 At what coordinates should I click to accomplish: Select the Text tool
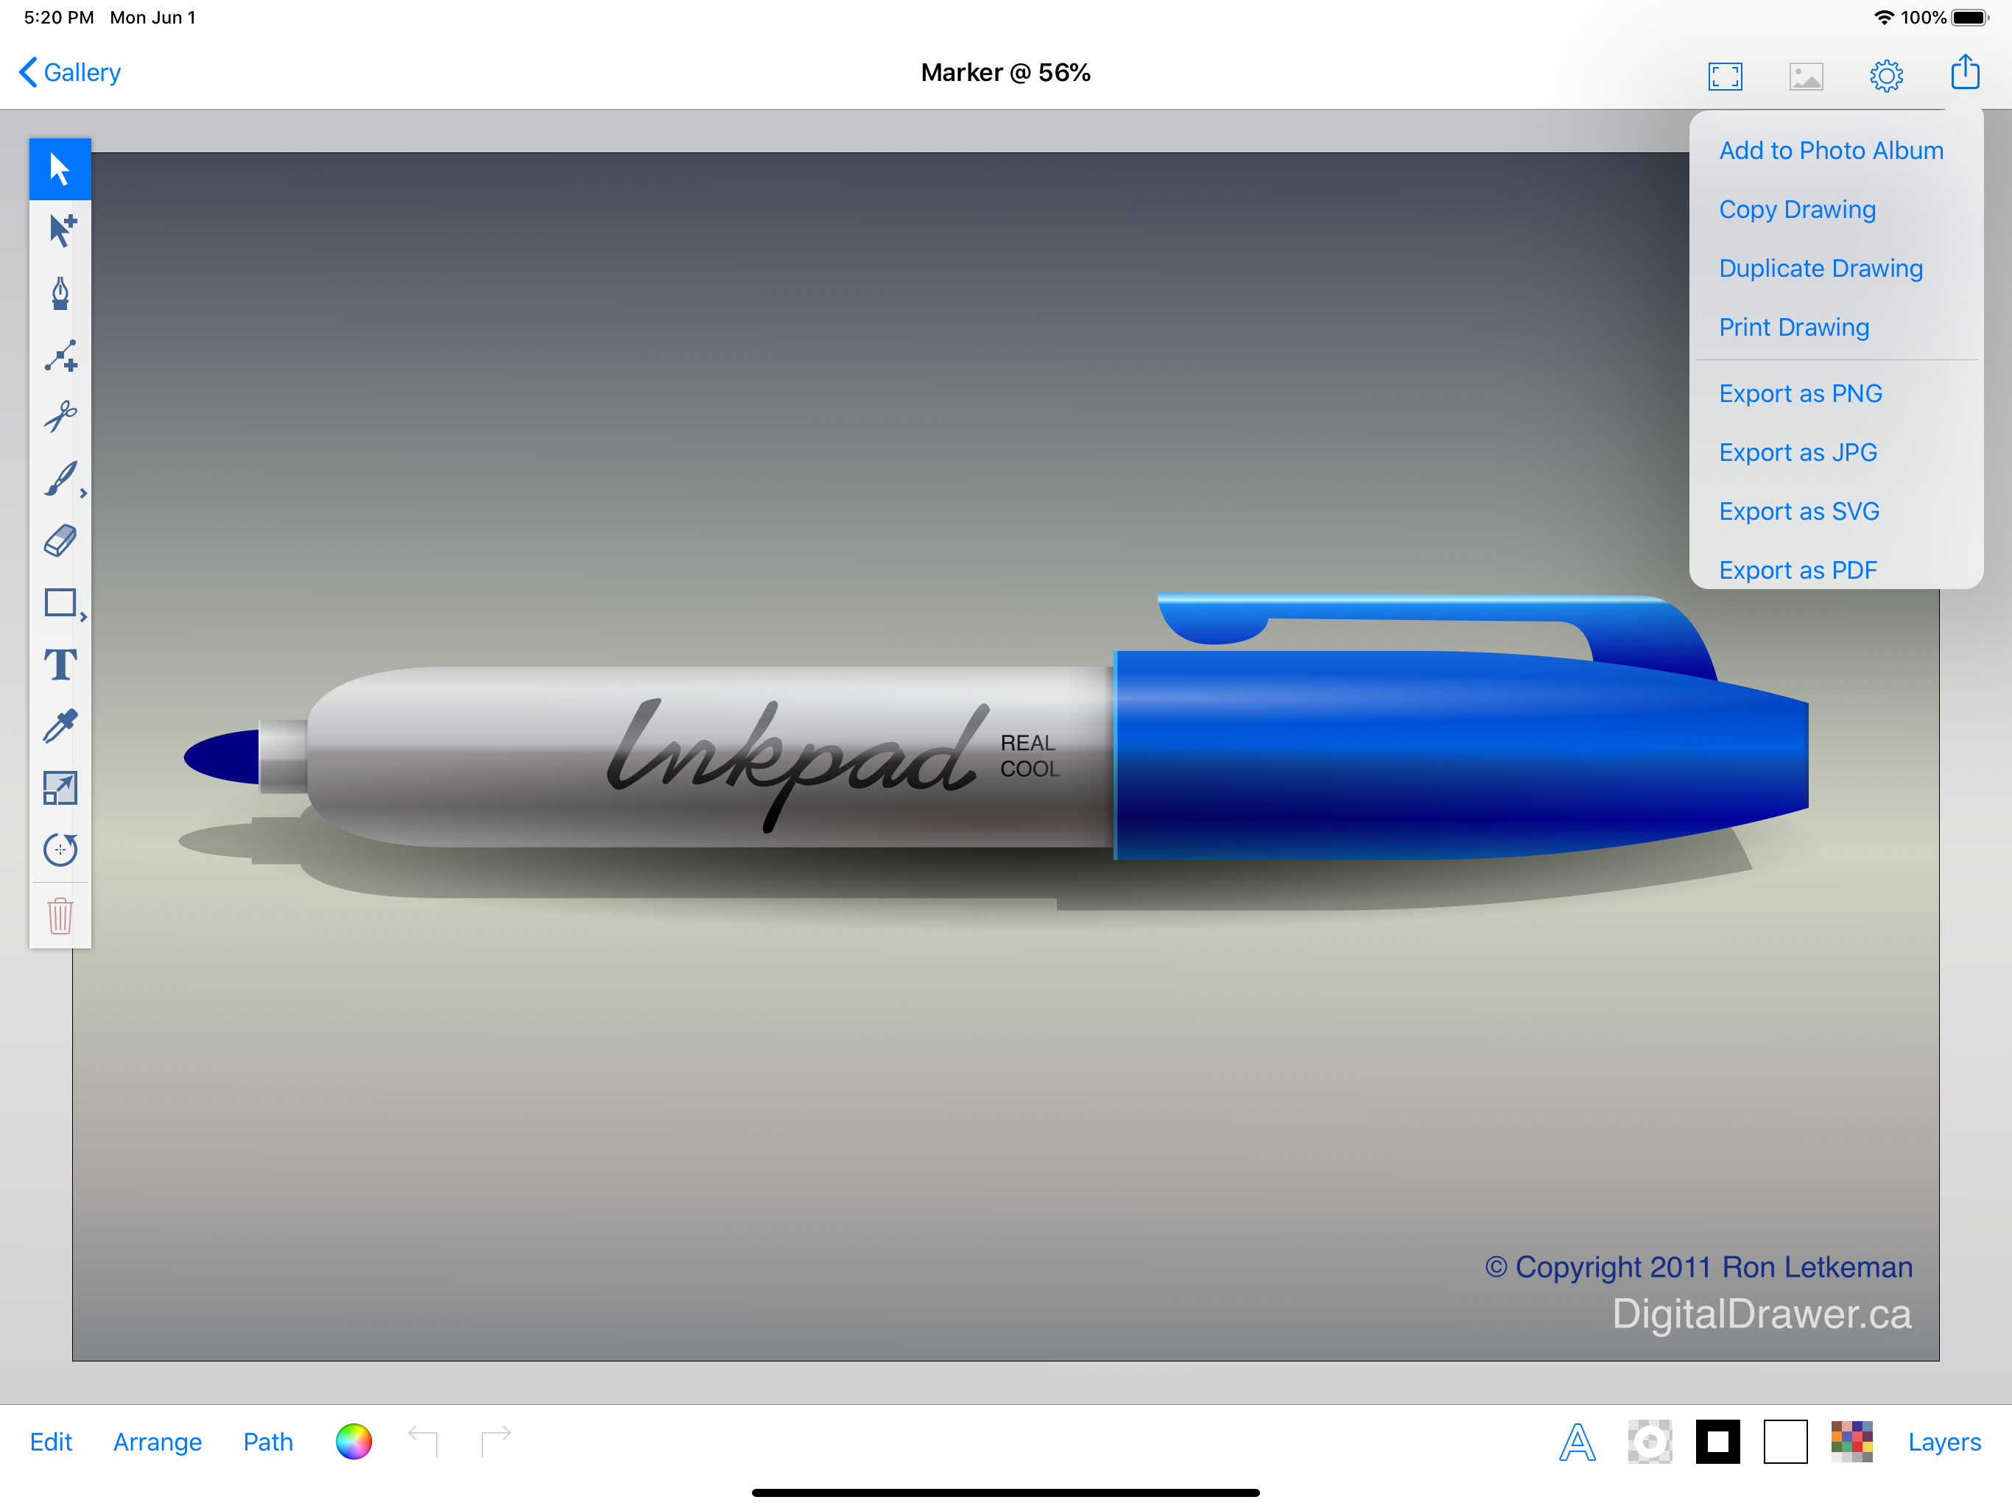click(x=60, y=665)
